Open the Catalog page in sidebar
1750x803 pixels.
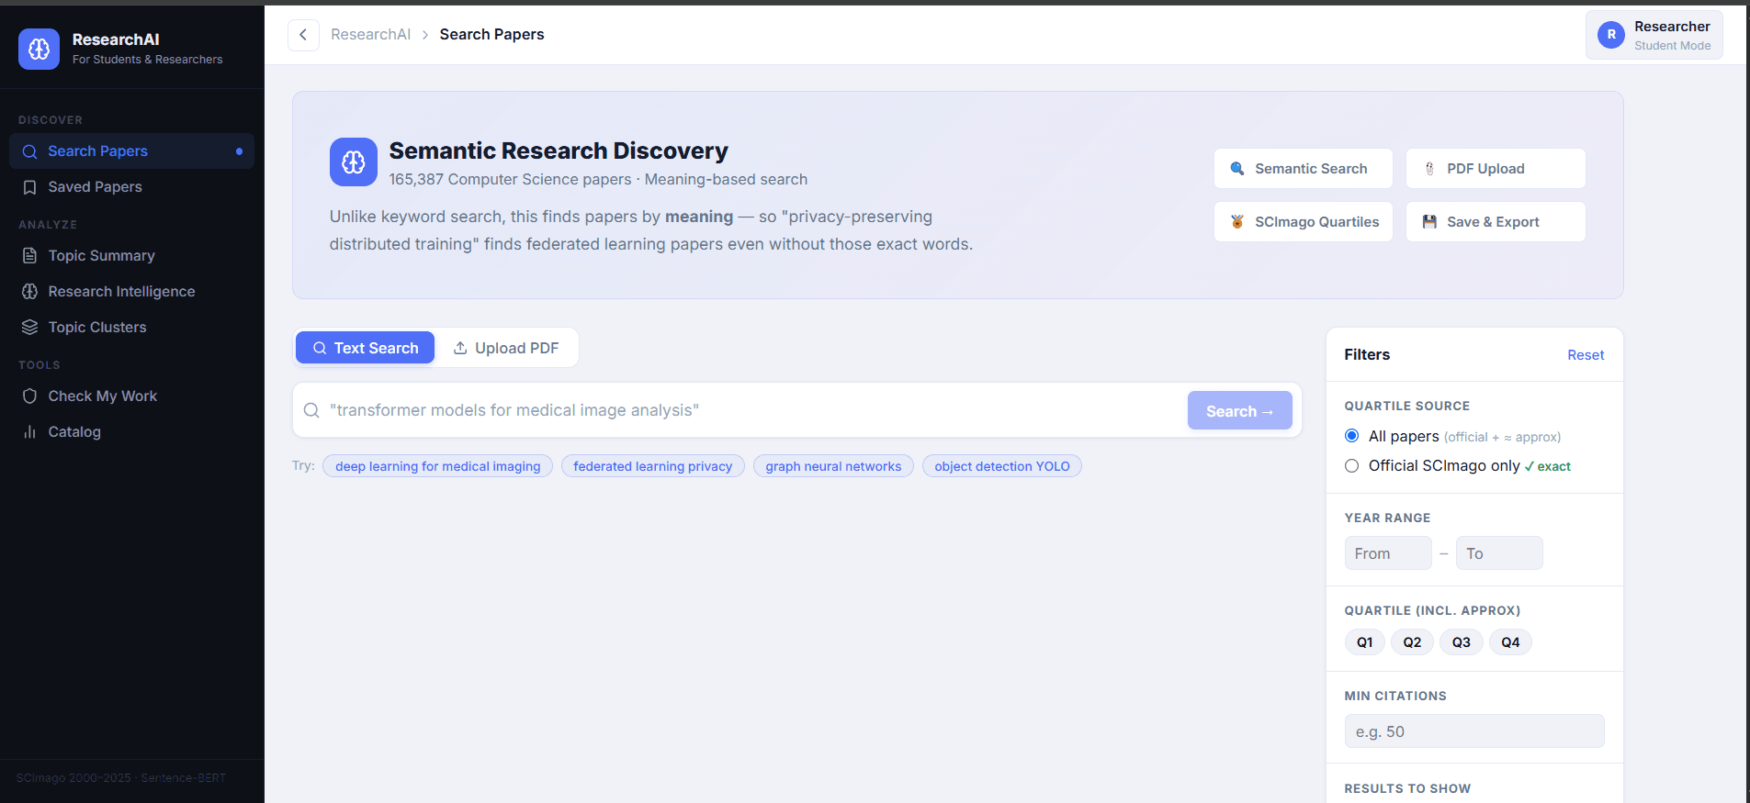point(131,432)
